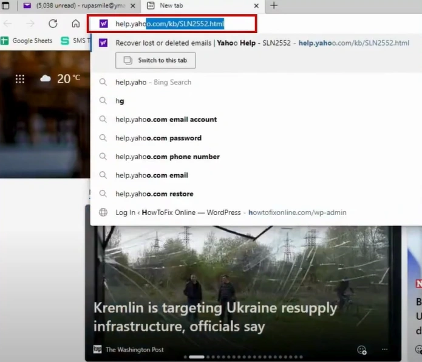The image size is (422, 362).
Task: Open reaction emoji icon on news card
Action: pos(362,350)
